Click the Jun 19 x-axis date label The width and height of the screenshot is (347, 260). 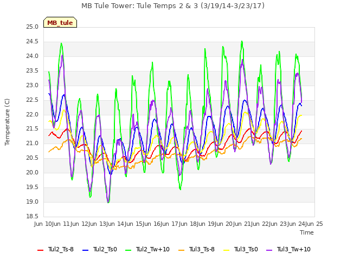[206, 224]
